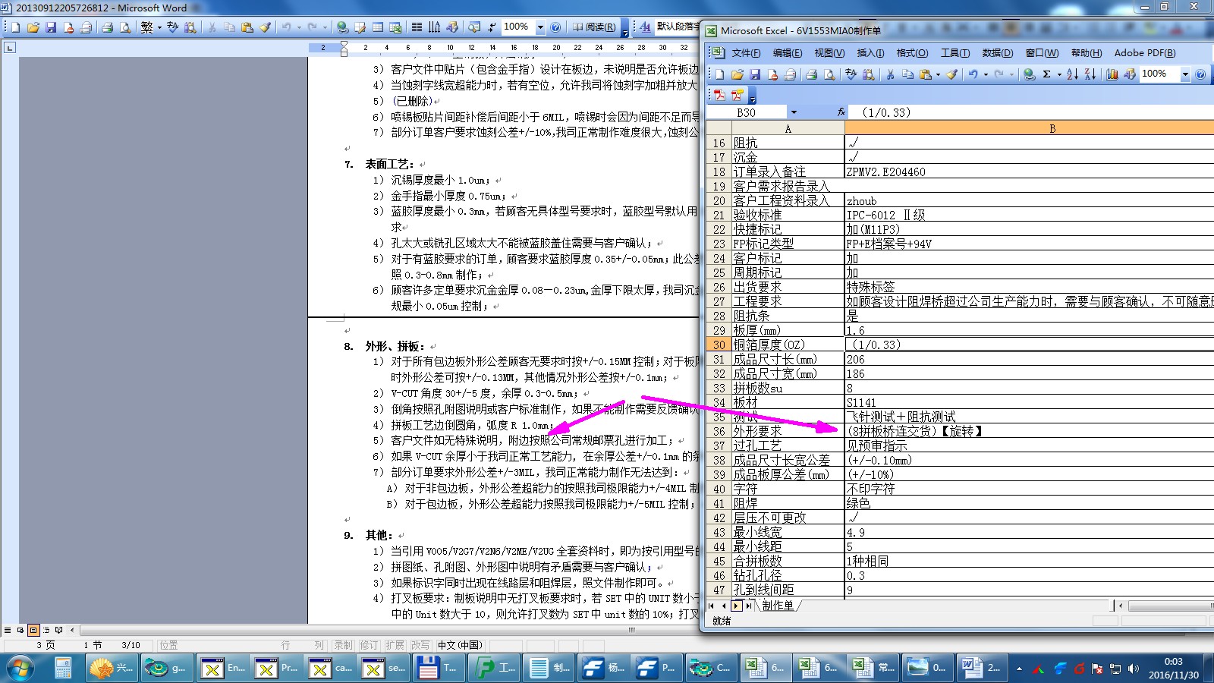Open Excel AutoSum functions dropdown arrow
The image size is (1214, 683).
1059,74
